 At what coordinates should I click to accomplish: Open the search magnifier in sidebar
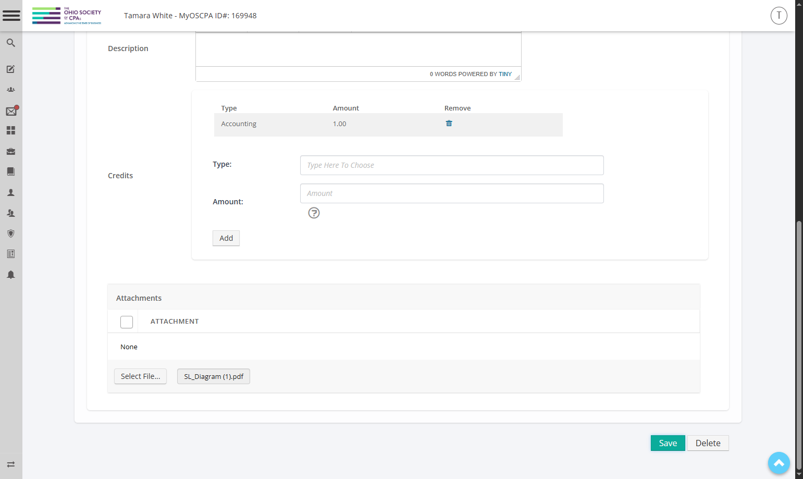(x=10, y=43)
